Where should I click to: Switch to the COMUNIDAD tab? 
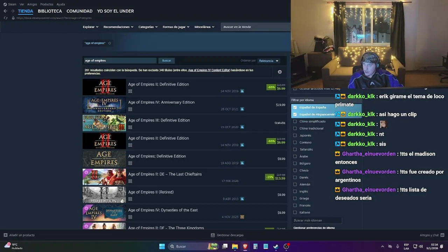[79, 11]
